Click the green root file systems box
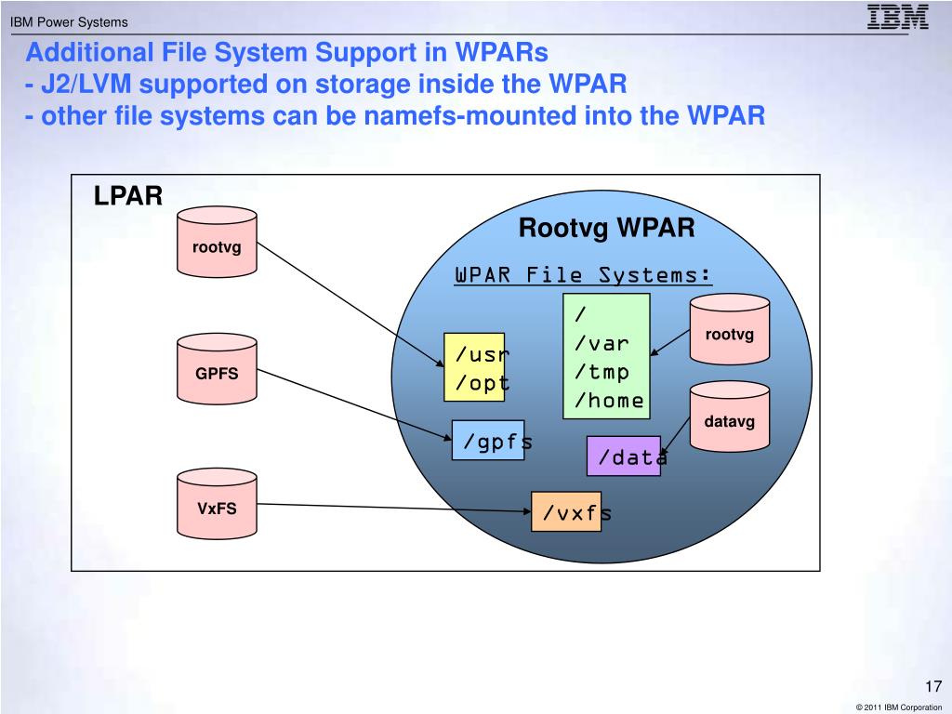The height and width of the screenshot is (714, 952). (x=606, y=356)
